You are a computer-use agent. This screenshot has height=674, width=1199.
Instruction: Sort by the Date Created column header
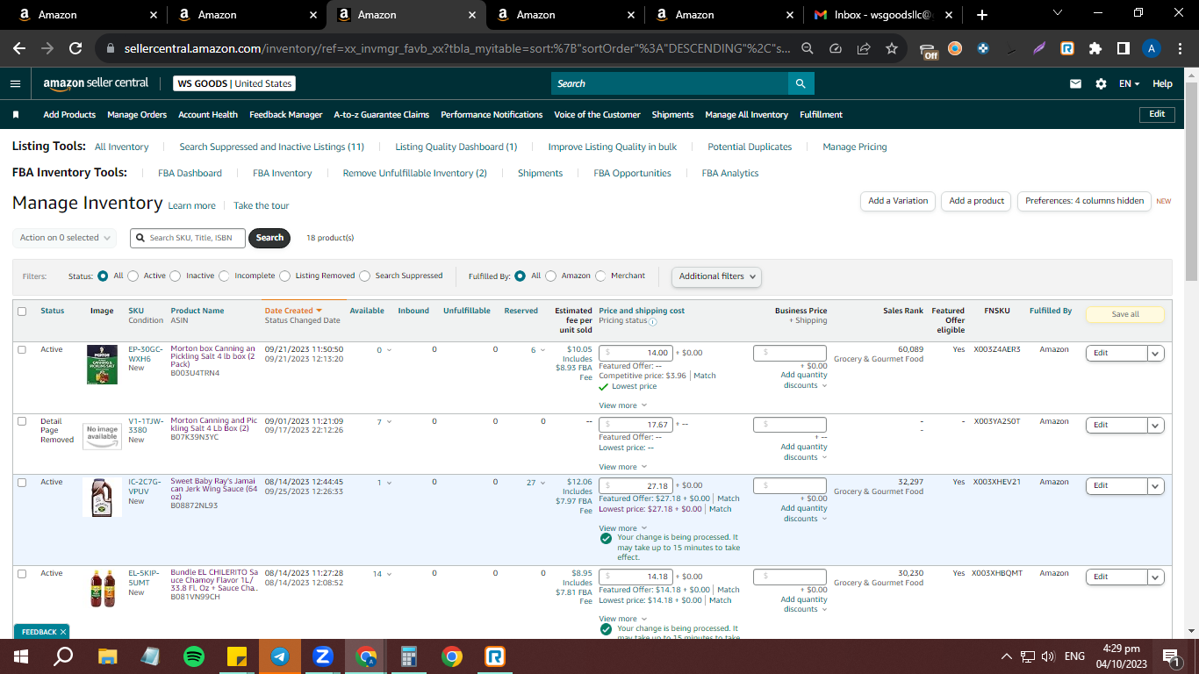click(x=293, y=311)
